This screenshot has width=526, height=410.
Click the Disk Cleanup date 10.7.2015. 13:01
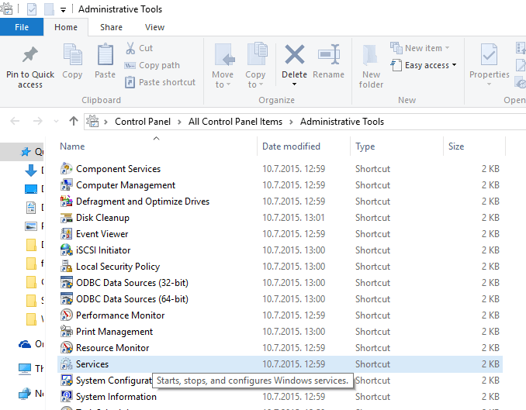point(293,218)
